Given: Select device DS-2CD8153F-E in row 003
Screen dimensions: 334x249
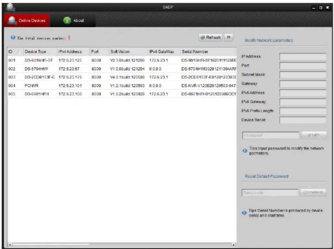Looking at the screenshot, I should click(122, 77).
